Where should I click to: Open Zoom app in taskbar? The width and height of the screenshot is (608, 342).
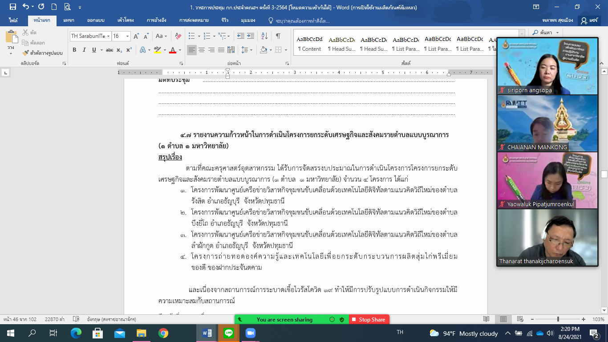click(x=250, y=333)
